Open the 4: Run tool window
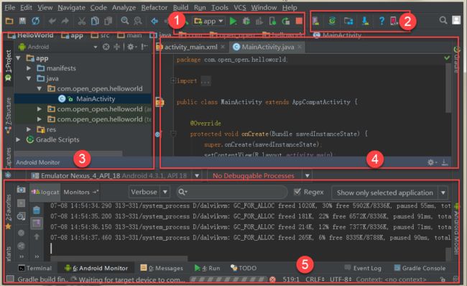The image size is (467, 286). tap(208, 268)
